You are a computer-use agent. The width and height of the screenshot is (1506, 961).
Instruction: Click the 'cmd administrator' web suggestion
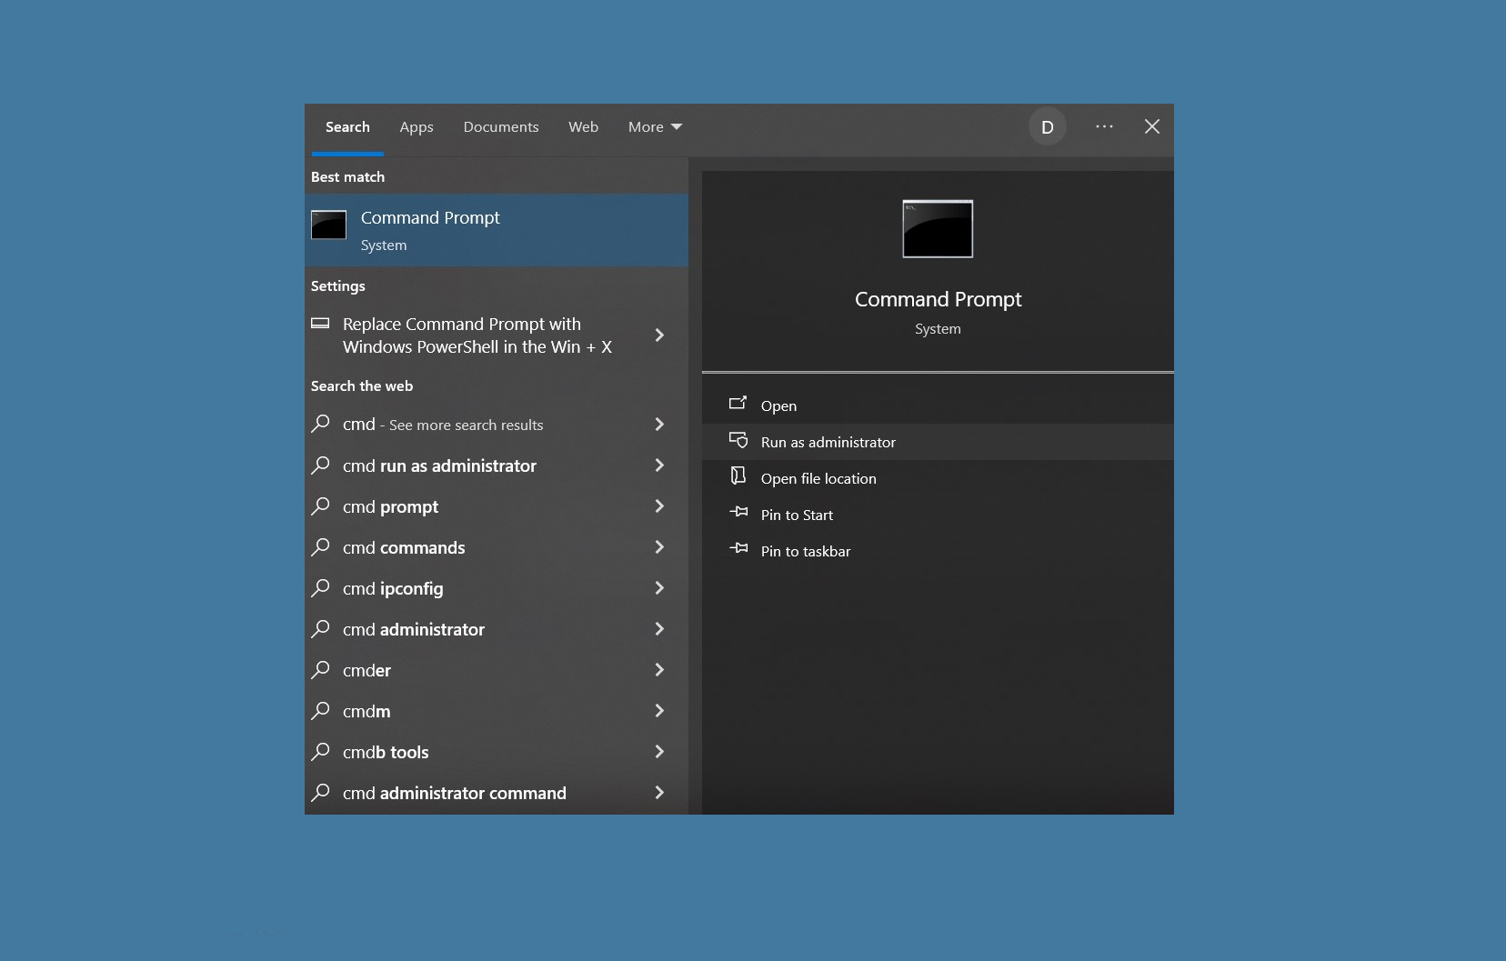pos(497,629)
